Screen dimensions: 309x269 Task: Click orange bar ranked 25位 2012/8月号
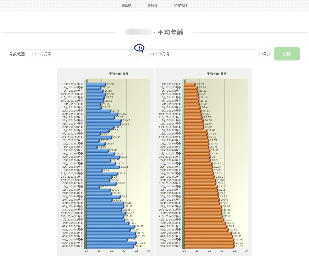click(198, 164)
